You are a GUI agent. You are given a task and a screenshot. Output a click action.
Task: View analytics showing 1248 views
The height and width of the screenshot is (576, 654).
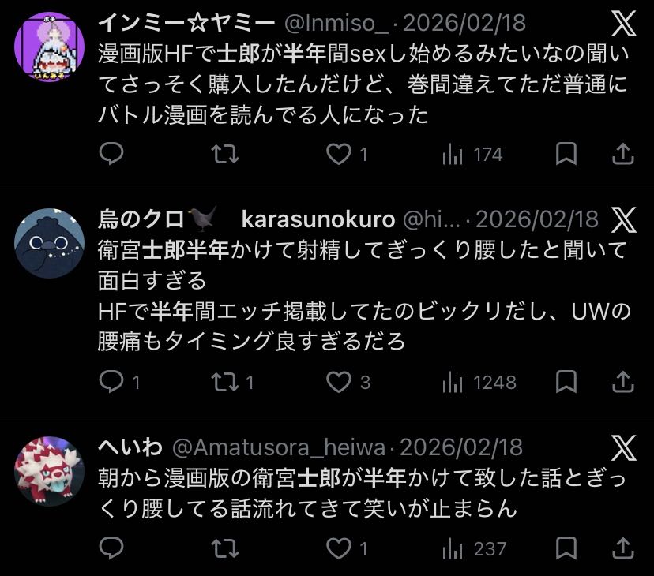tap(479, 382)
